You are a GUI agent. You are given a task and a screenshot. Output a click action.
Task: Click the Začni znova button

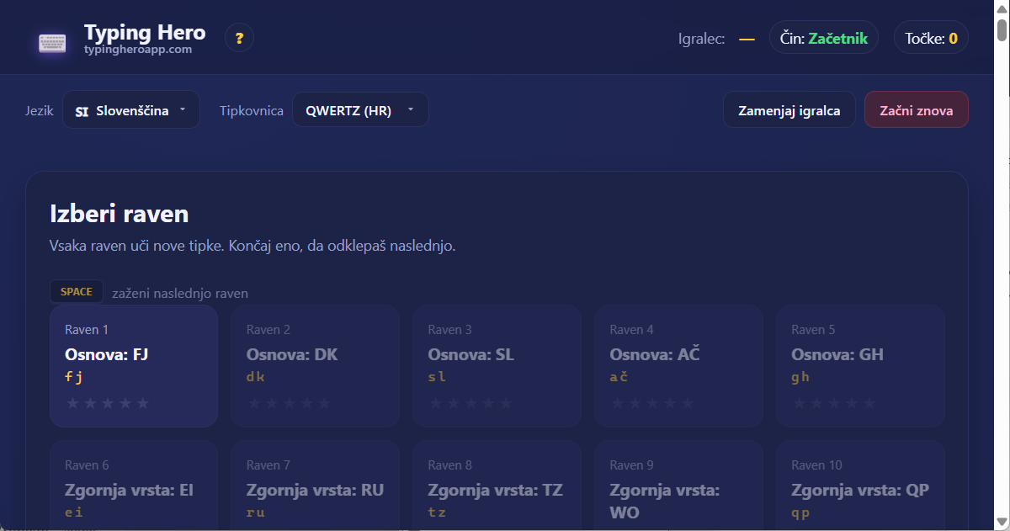(917, 110)
